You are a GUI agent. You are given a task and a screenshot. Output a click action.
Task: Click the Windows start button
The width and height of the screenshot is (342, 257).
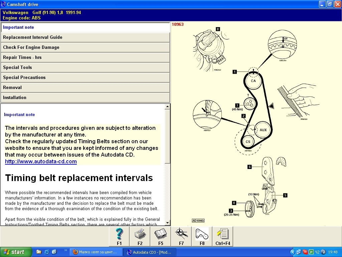(16, 252)
